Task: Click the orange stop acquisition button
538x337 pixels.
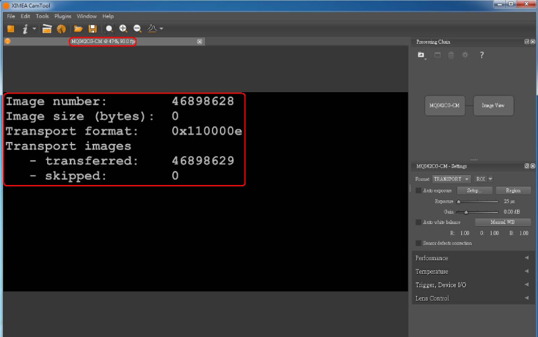Action: coord(11,29)
